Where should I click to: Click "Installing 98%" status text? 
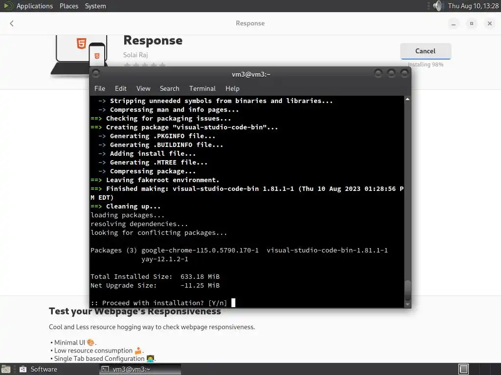tap(426, 64)
